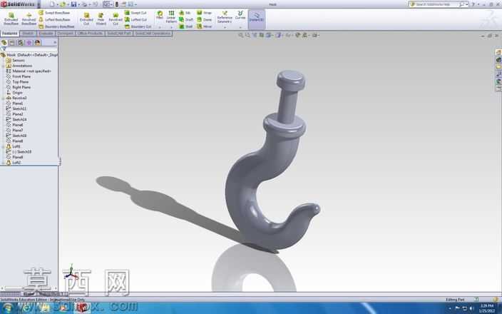Select the Revolved Boss/Base tool
Screen dimensions: 502x314
tap(29, 19)
